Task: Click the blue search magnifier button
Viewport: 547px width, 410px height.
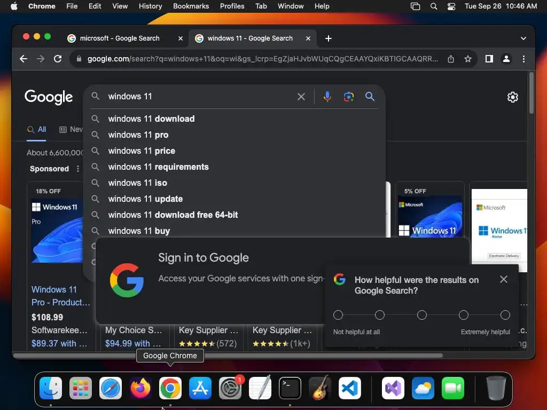Action: click(x=370, y=97)
